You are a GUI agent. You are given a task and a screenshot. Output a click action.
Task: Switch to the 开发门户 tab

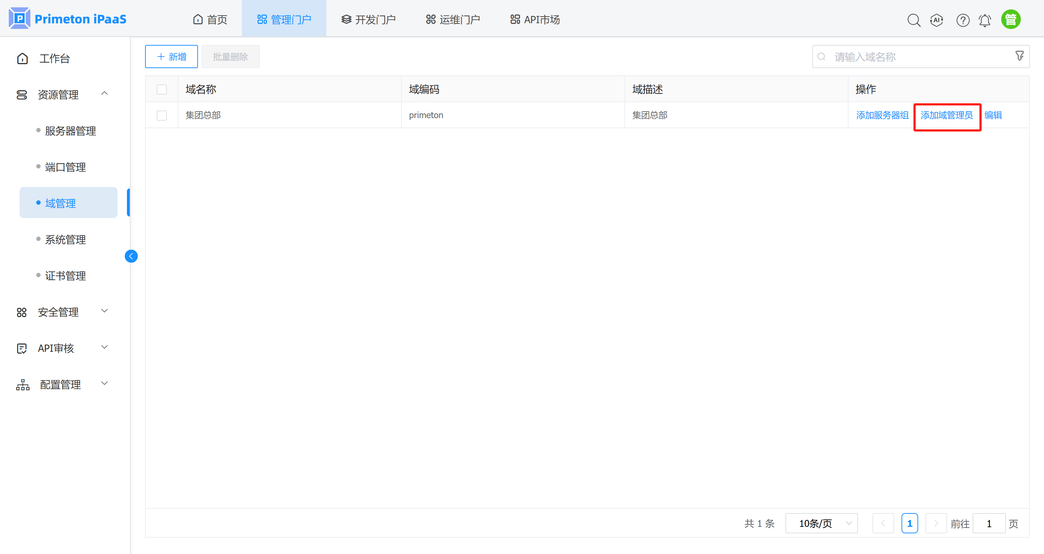(x=368, y=18)
